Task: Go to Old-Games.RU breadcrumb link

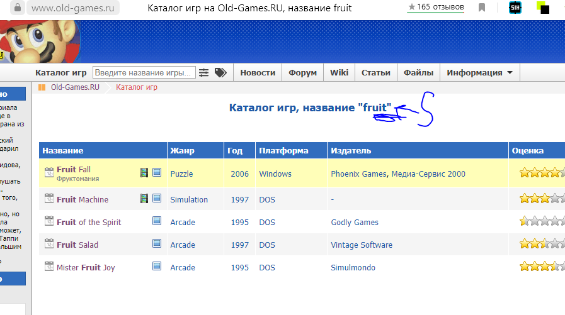Action: [75, 87]
